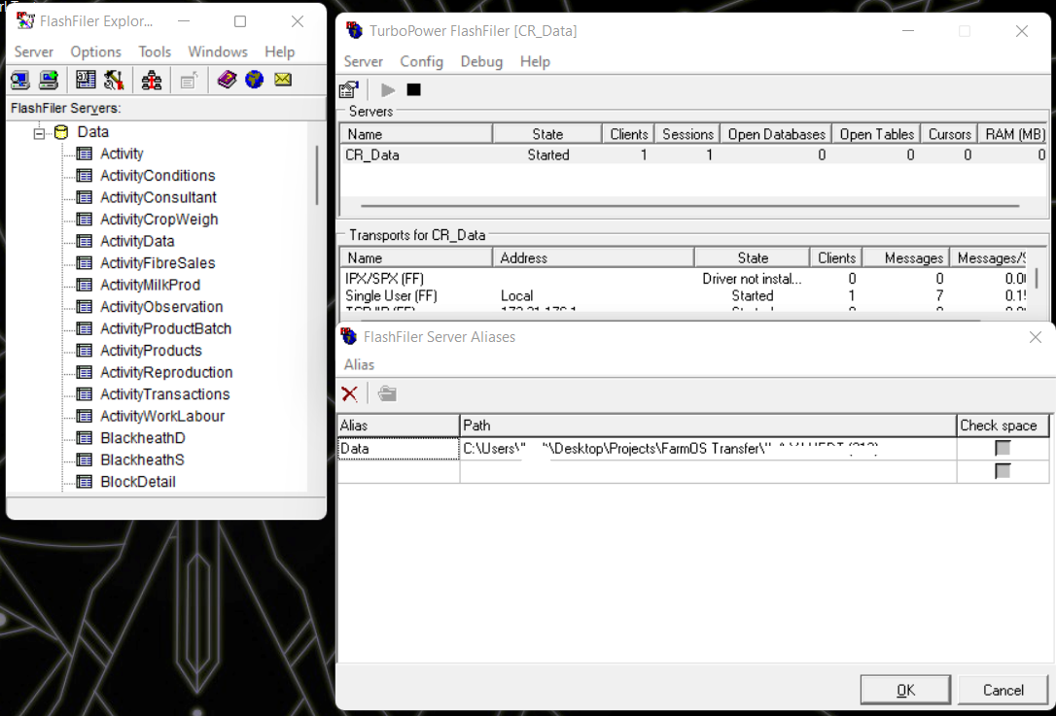Click Cancel in Server Aliases dialog
The image size is (1056, 716).
1003,690
